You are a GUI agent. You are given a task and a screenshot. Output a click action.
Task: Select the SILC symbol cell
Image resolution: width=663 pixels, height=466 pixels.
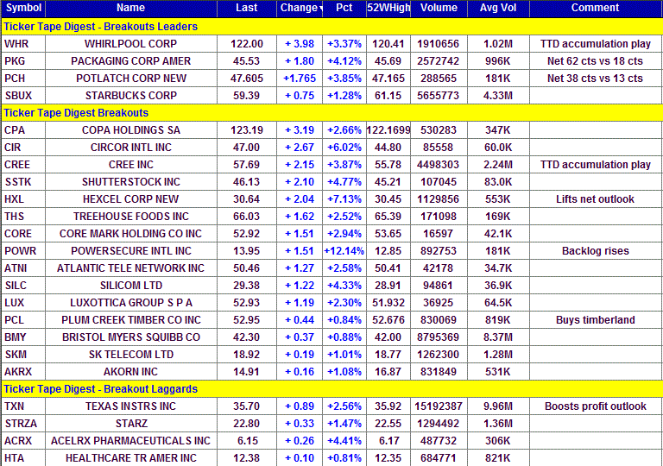click(23, 286)
